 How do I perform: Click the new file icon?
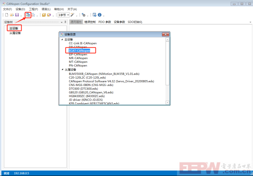7,15
